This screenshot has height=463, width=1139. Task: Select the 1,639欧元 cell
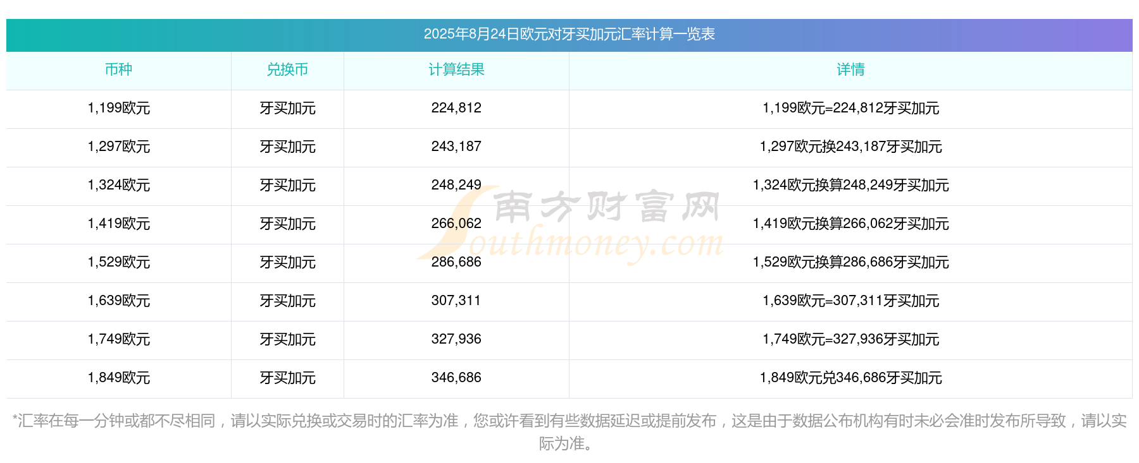coord(118,301)
